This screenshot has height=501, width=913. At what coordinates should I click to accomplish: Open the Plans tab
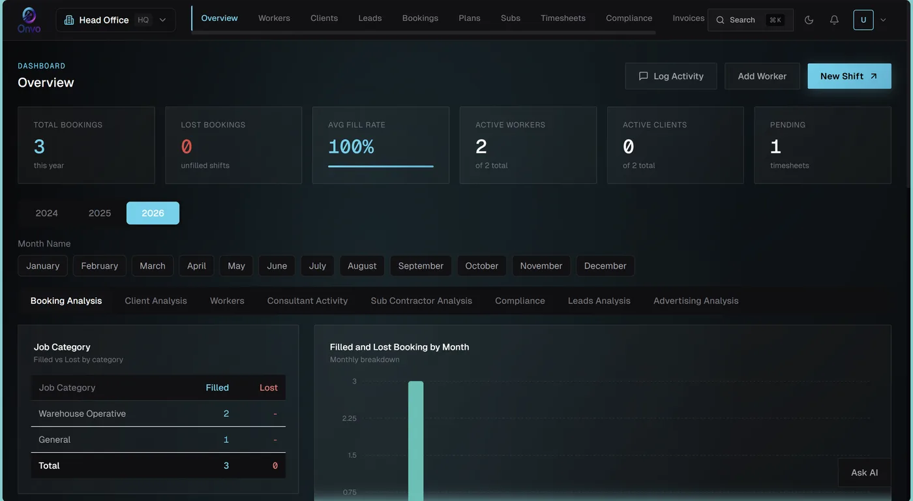(470, 18)
